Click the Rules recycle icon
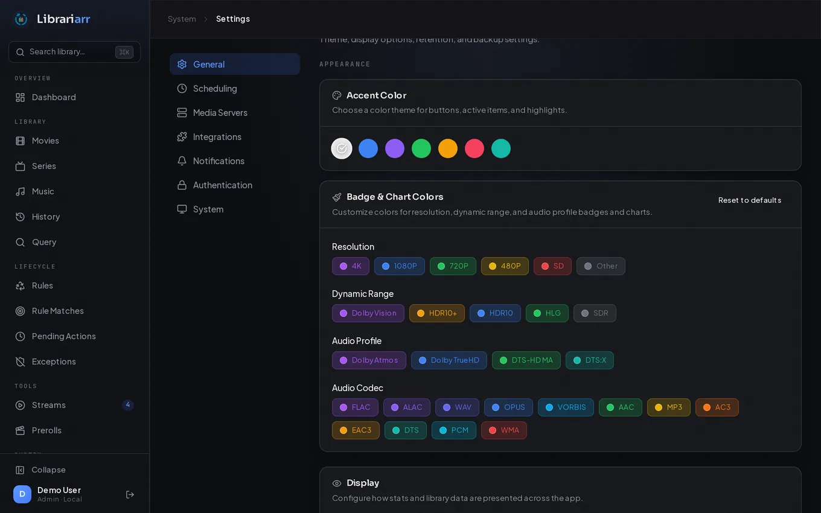This screenshot has width=821, height=513. point(20,285)
